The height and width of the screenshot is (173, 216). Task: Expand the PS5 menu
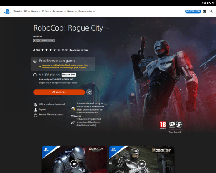pyautogui.click(x=26, y=11)
